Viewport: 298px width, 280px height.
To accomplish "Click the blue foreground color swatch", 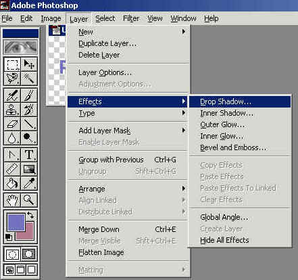I will pyautogui.click(x=16, y=223).
